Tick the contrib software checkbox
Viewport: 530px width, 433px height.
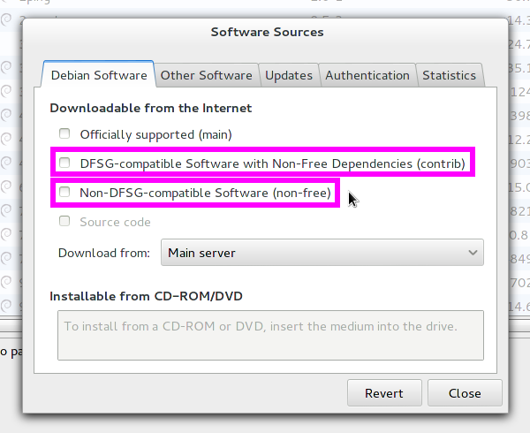pos(64,163)
